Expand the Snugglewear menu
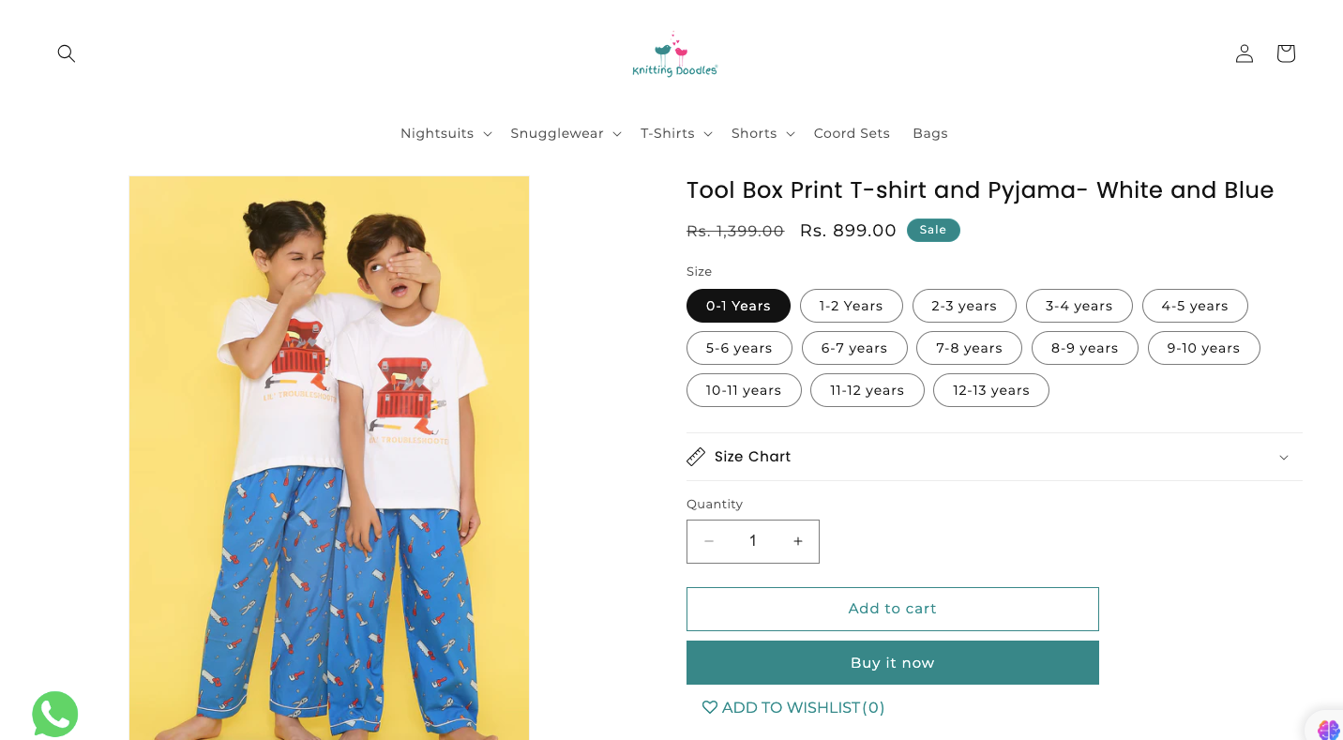The width and height of the screenshot is (1343, 740). [566, 133]
